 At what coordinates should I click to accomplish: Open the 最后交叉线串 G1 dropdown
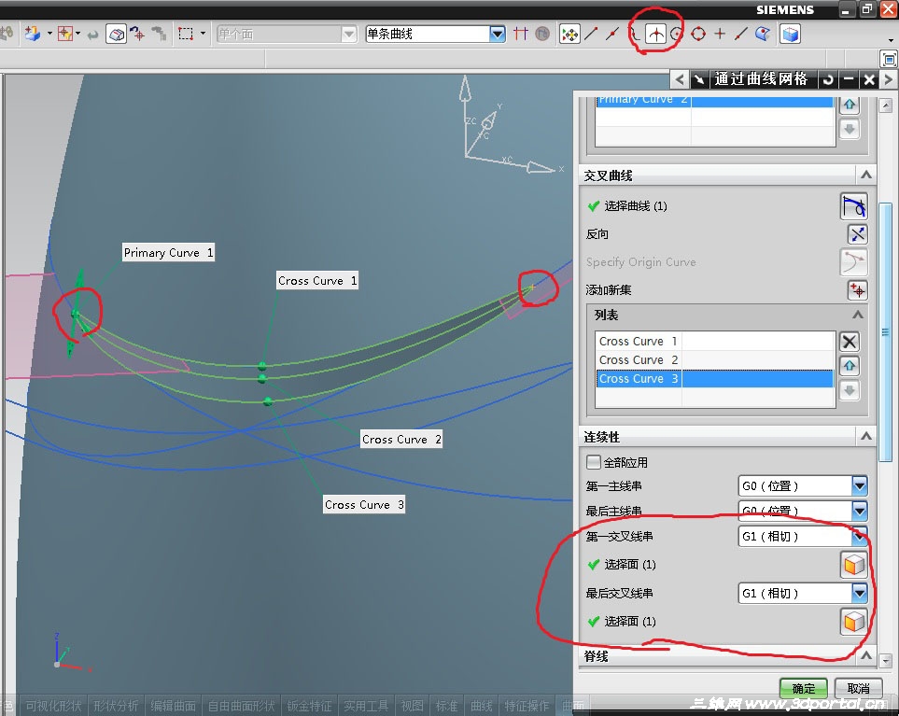click(x=860, y=594)
